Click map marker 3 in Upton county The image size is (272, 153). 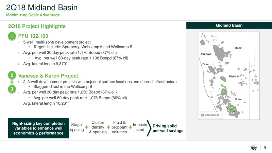[x=234, y=109]
